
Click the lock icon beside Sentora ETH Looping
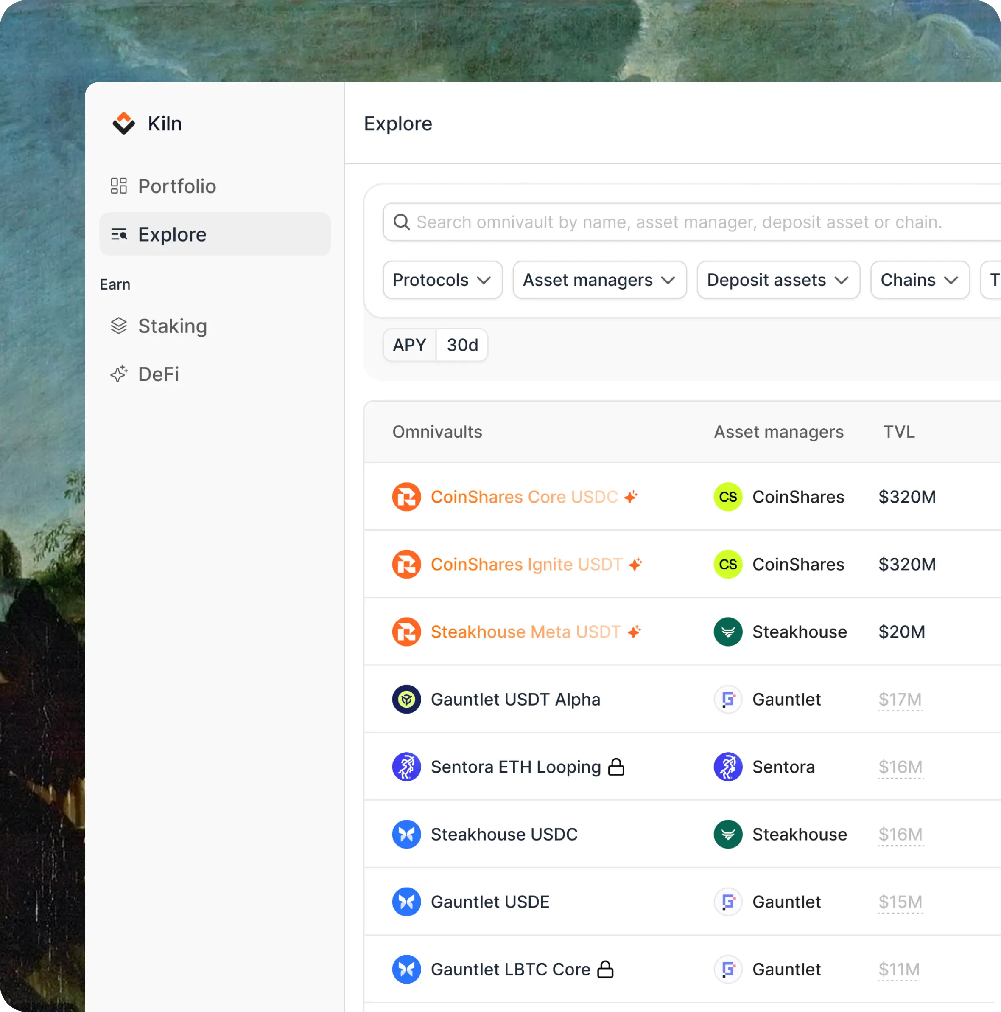(x=616, y=767)
